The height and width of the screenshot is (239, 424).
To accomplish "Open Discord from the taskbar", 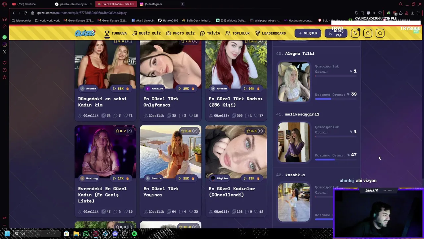I will point(115,234).
